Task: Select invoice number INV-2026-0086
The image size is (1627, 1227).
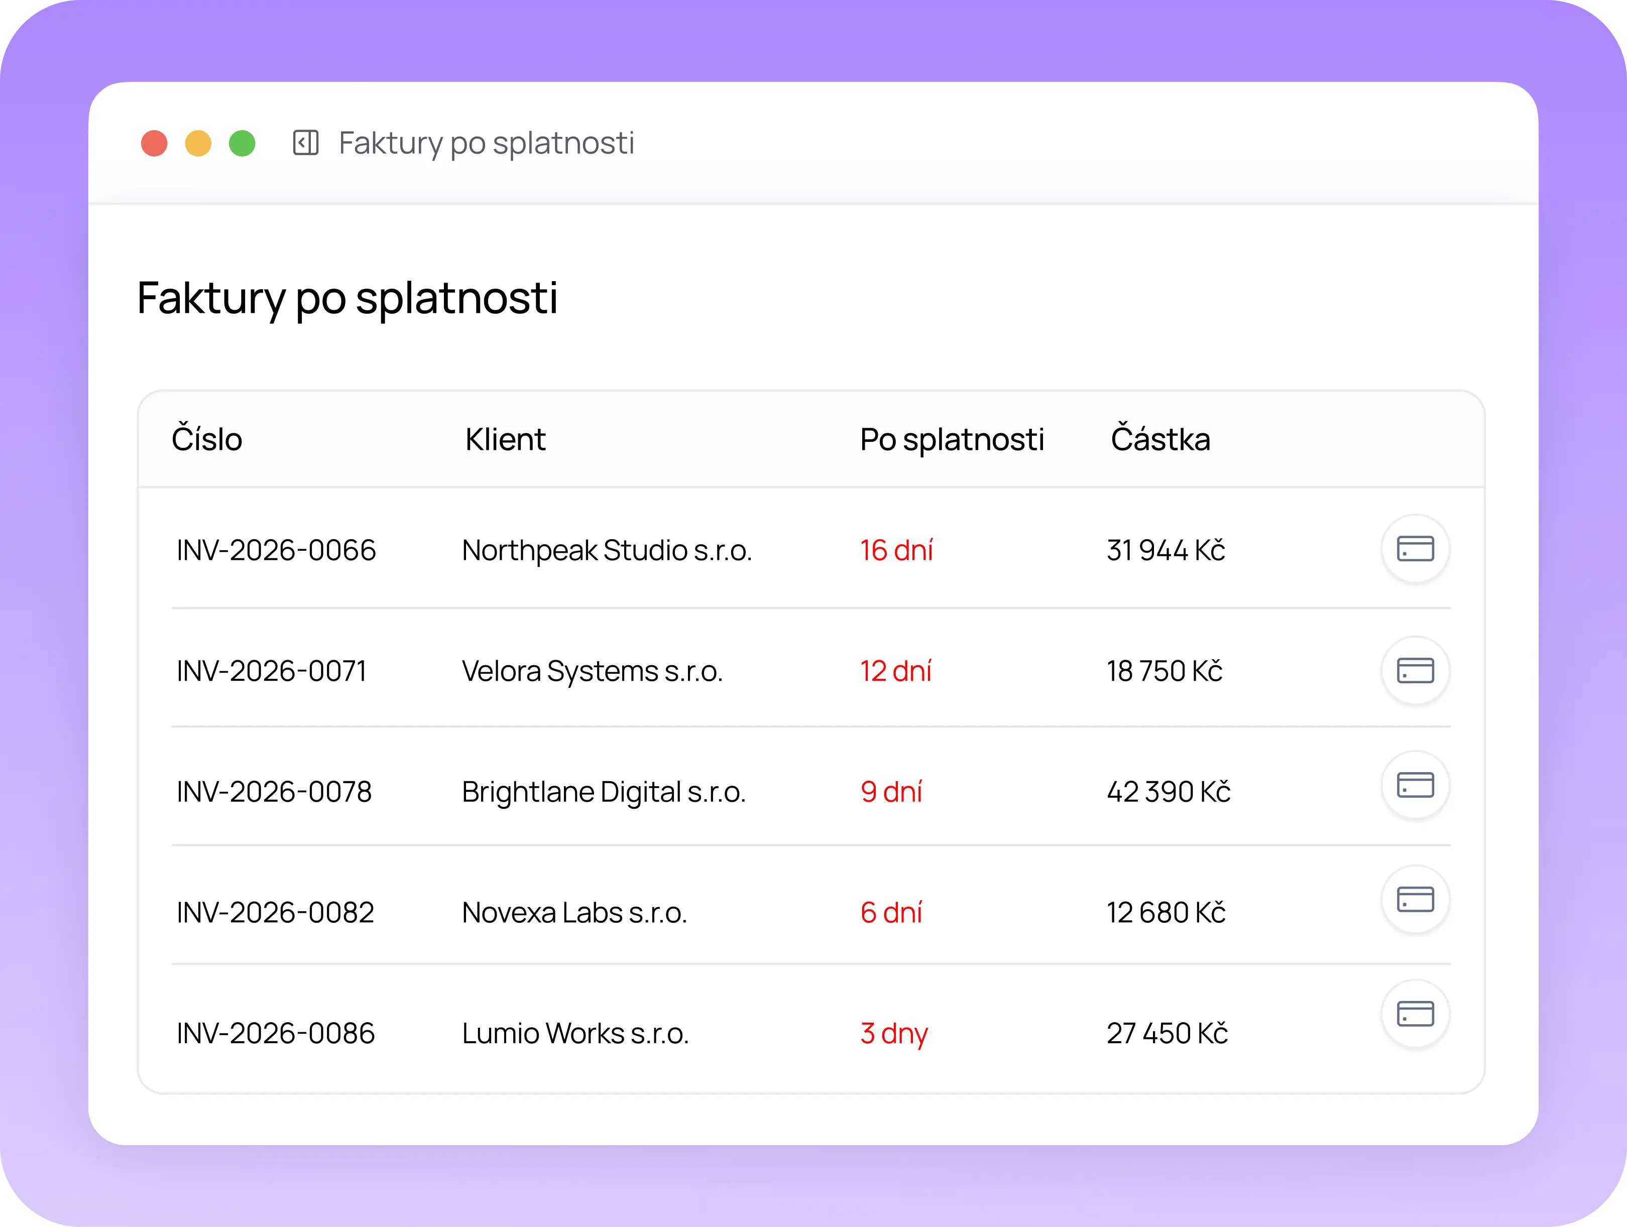Action: point(276,1033)
